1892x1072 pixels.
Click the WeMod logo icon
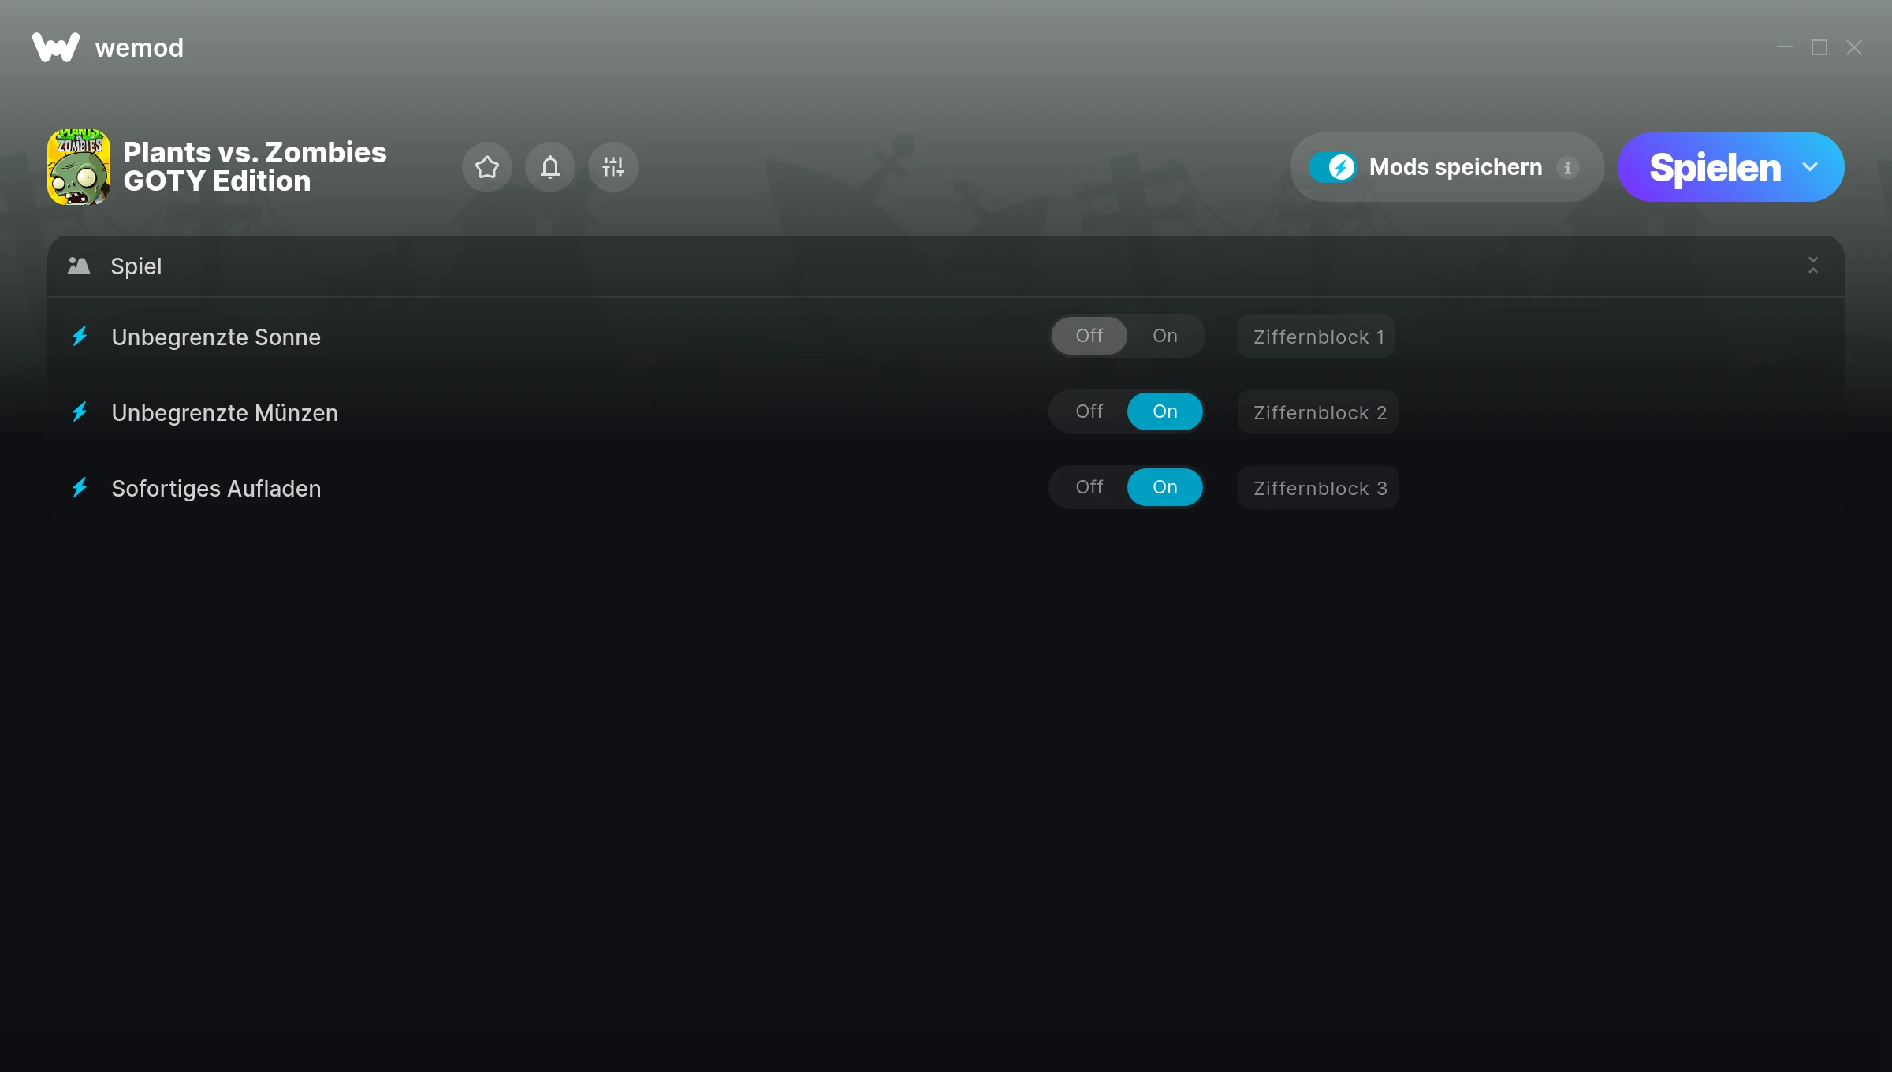pos(56,47)
